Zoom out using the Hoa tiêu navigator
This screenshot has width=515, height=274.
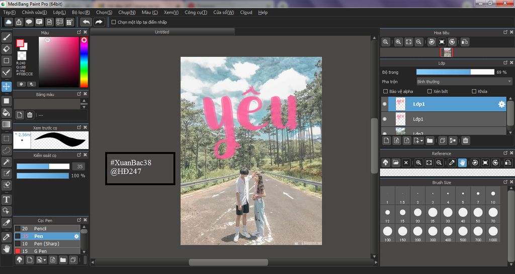pyautogui.click(x=418, y=42)
